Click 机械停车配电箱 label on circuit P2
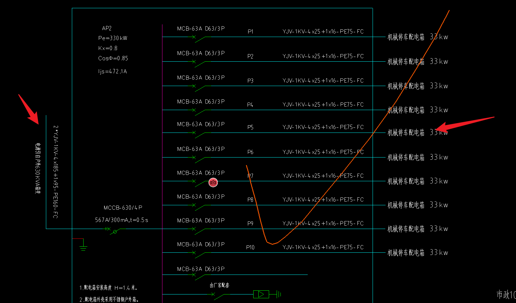 click(x=406, y=62)
